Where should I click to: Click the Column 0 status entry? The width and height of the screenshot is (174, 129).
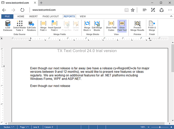point(49,127)
